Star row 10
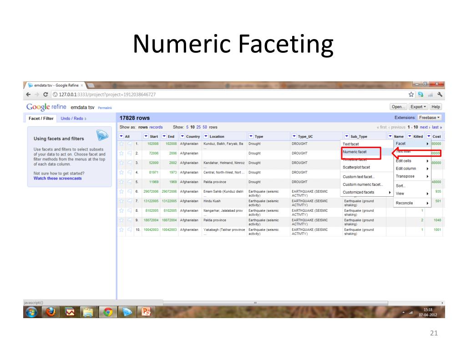The image size is (466, 349). (x=121, y=229)
